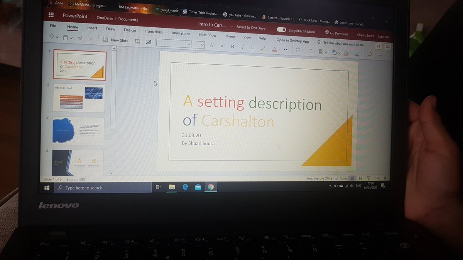Viewport: 463px width, 260px height.
Task: Select the Format Painter brush
Action: pos(80,39)
